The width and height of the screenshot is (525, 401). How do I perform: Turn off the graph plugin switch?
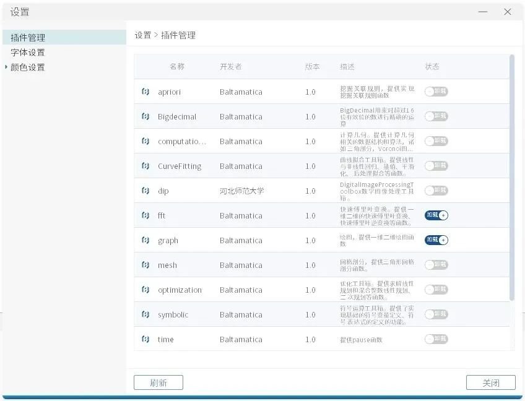tap(436, 240)
